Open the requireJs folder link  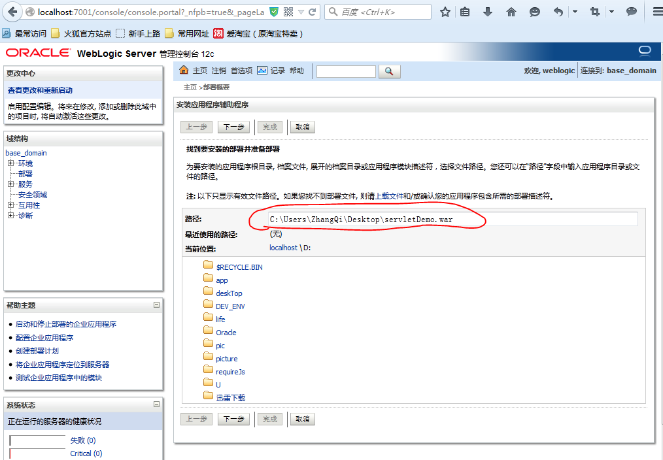point(230,372)
